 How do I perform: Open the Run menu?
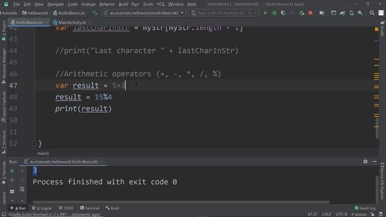[x=135, y=4]
